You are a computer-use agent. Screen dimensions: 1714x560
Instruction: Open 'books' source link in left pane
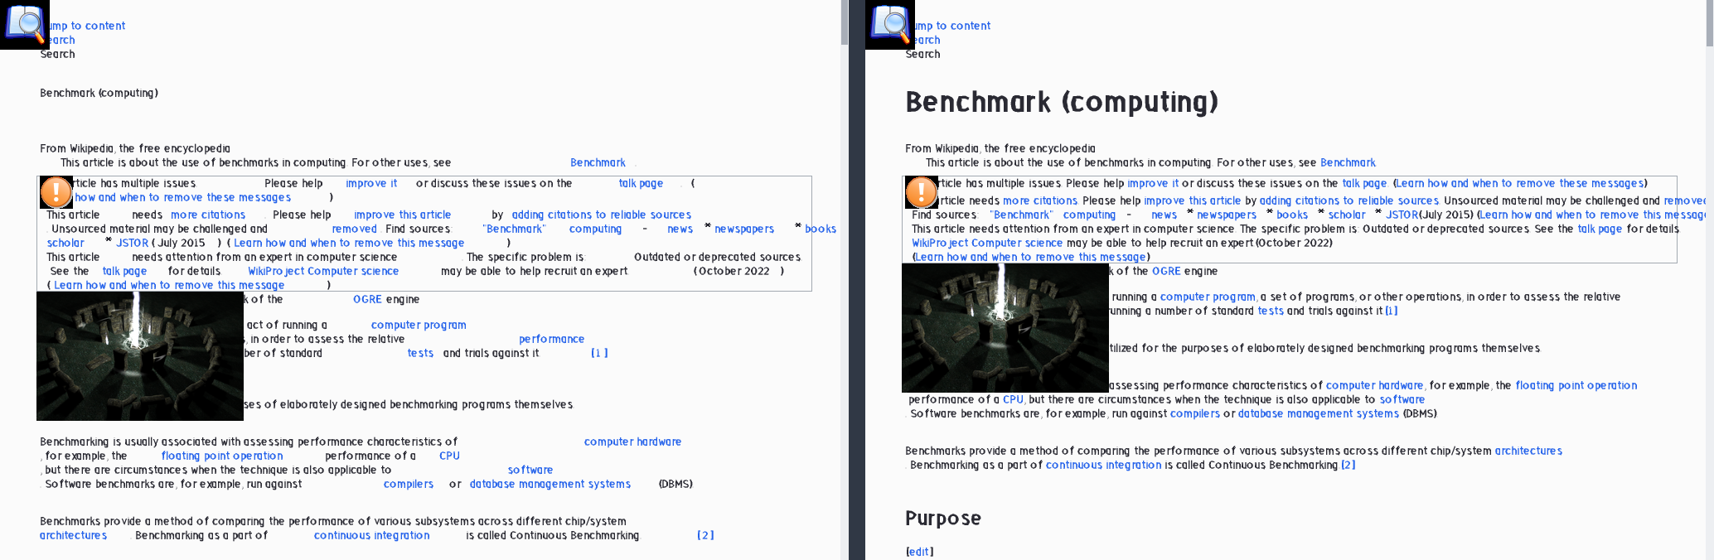click(x=821, y=229)
